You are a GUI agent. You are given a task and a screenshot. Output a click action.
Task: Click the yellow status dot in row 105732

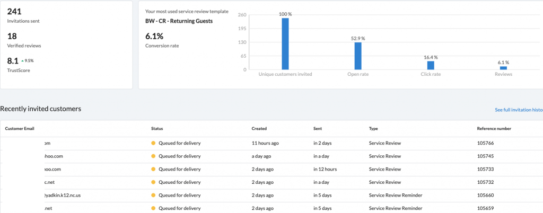click(154, 183)
